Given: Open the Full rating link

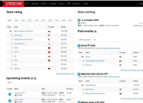Looking at the screenshot, I should point(59,74).
